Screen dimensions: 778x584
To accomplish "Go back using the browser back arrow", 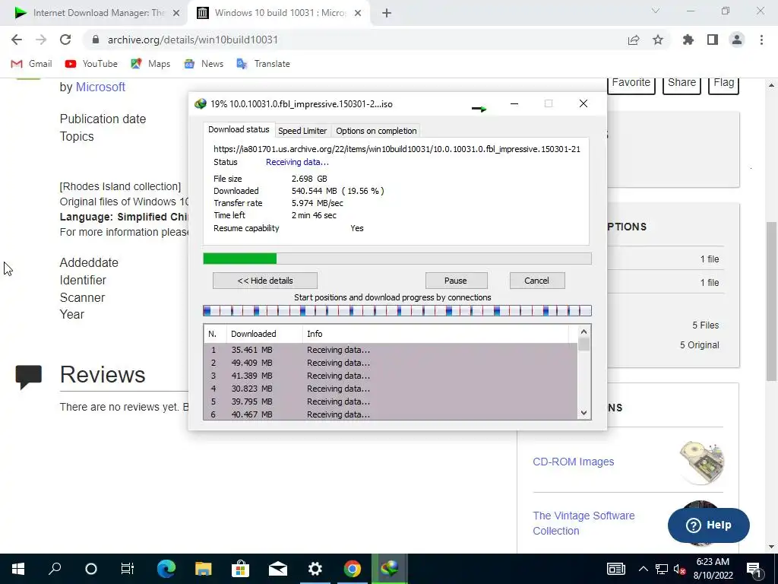I will point(17,40).
